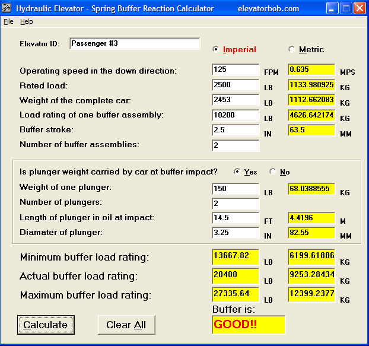Open the File menu
Viewport: 369px width, 346px height.
click(8, 21)
